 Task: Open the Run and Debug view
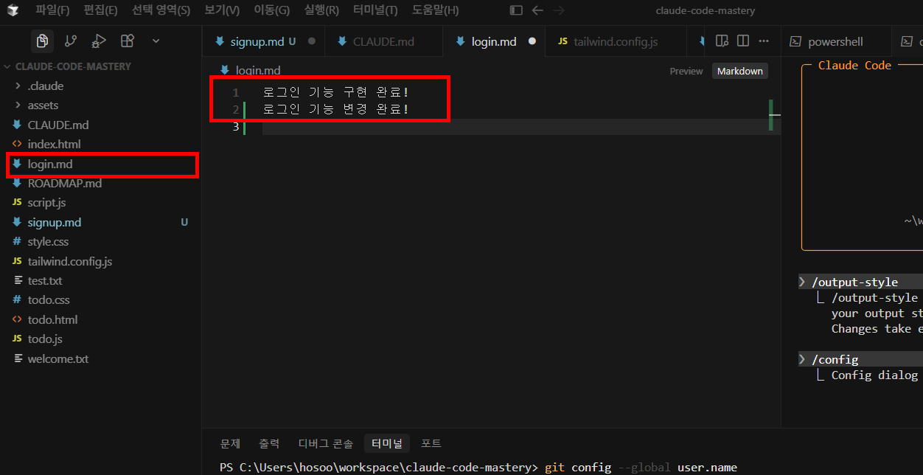(98, 41)
